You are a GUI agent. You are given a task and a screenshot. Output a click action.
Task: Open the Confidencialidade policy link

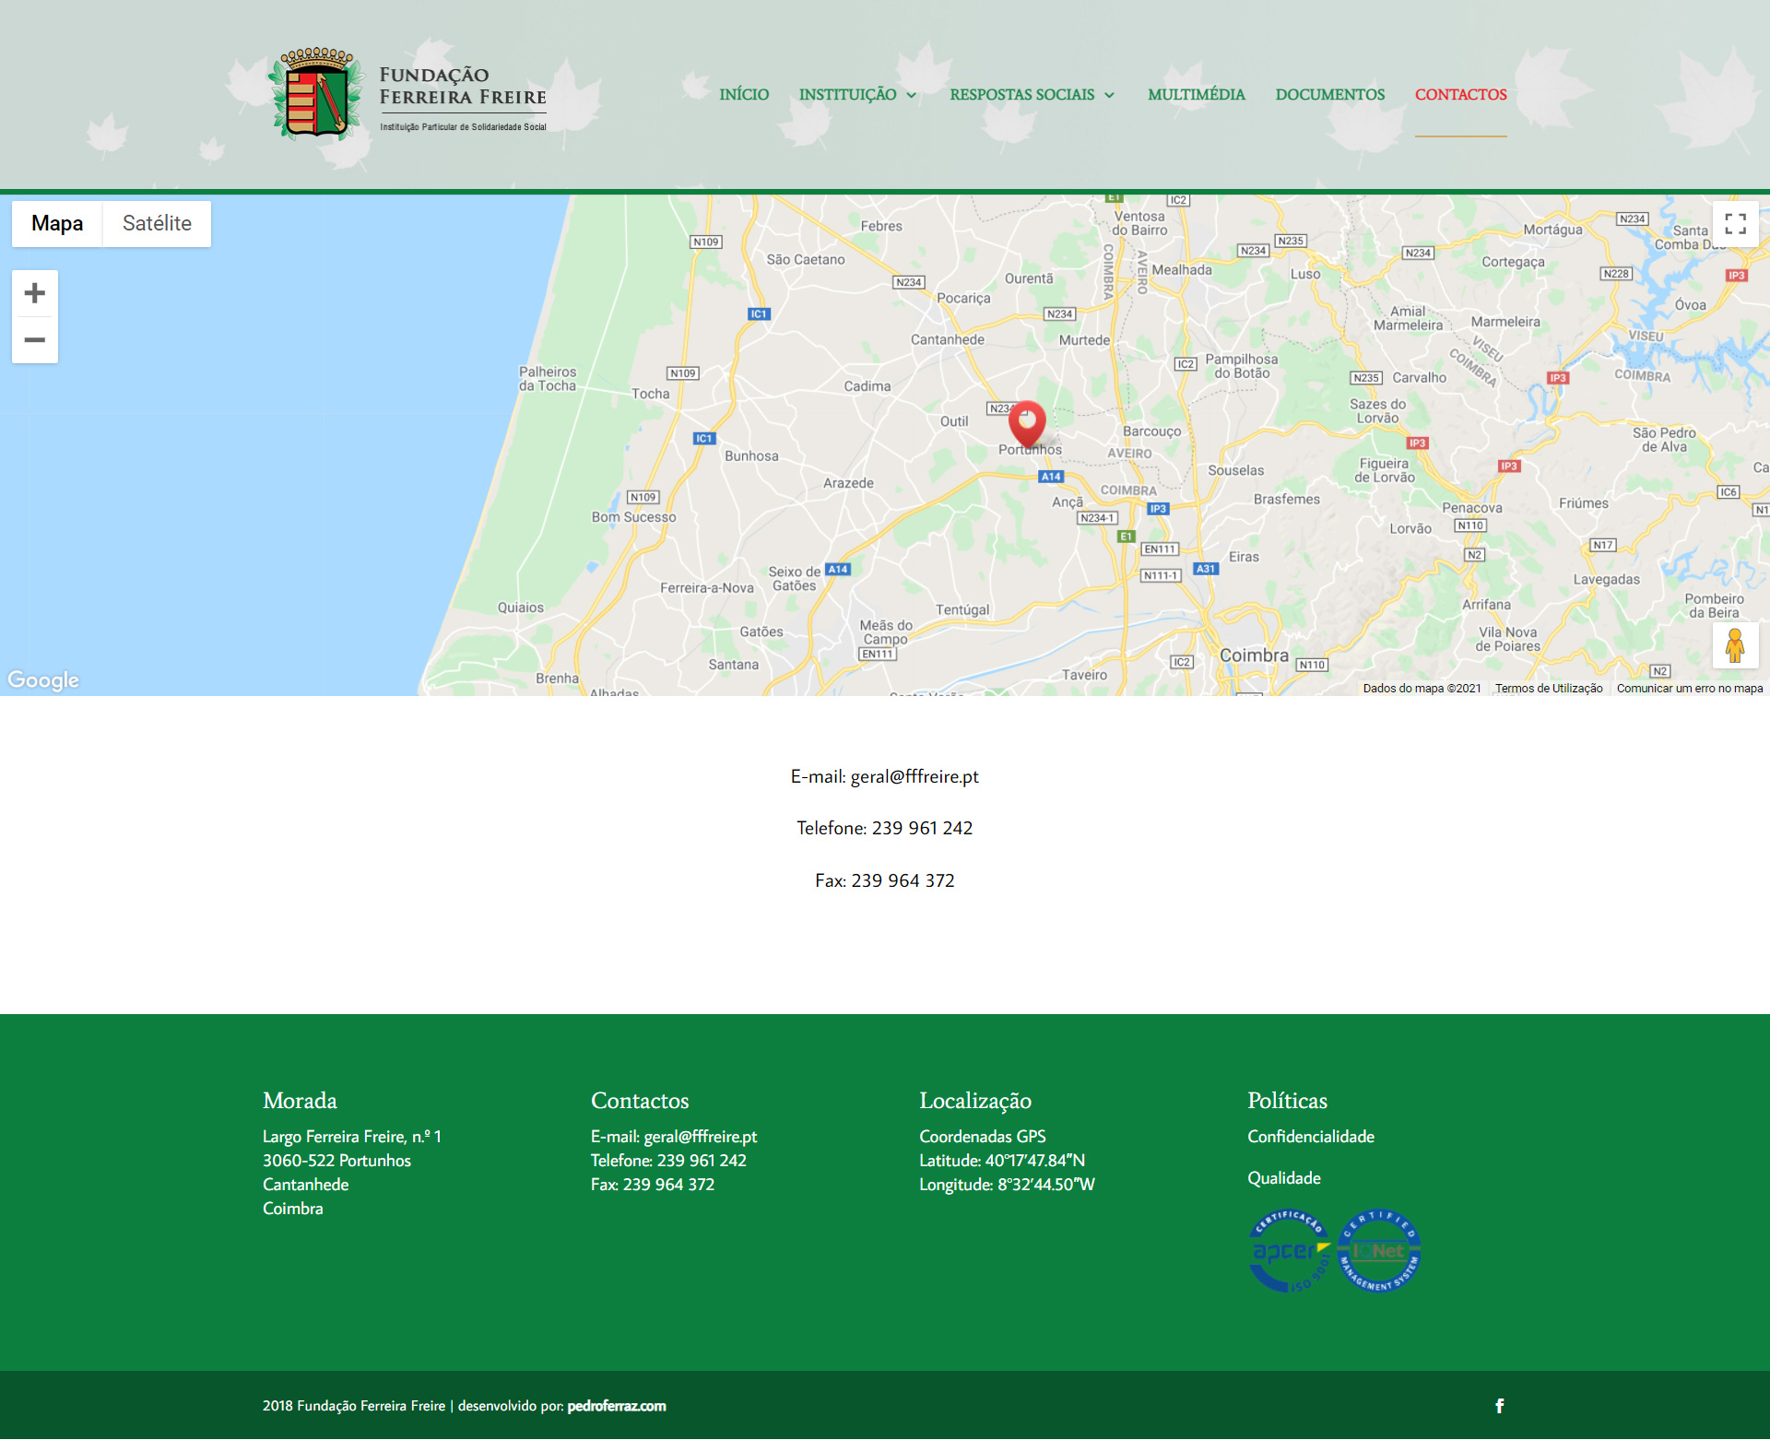1310,1137
